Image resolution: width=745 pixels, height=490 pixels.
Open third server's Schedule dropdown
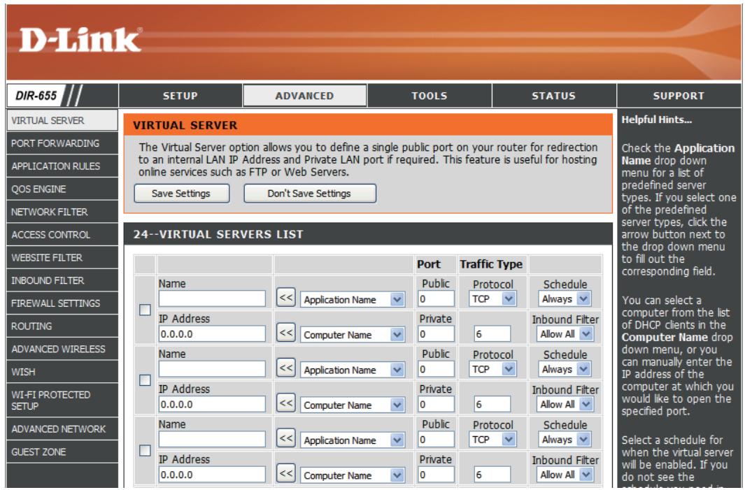click(565, 440)
